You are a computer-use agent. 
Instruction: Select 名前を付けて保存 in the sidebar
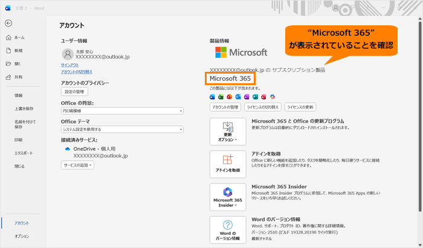[25, 124]
